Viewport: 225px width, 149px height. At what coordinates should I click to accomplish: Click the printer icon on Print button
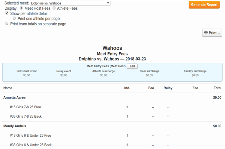pyautogui.click(x=206, y=32)
